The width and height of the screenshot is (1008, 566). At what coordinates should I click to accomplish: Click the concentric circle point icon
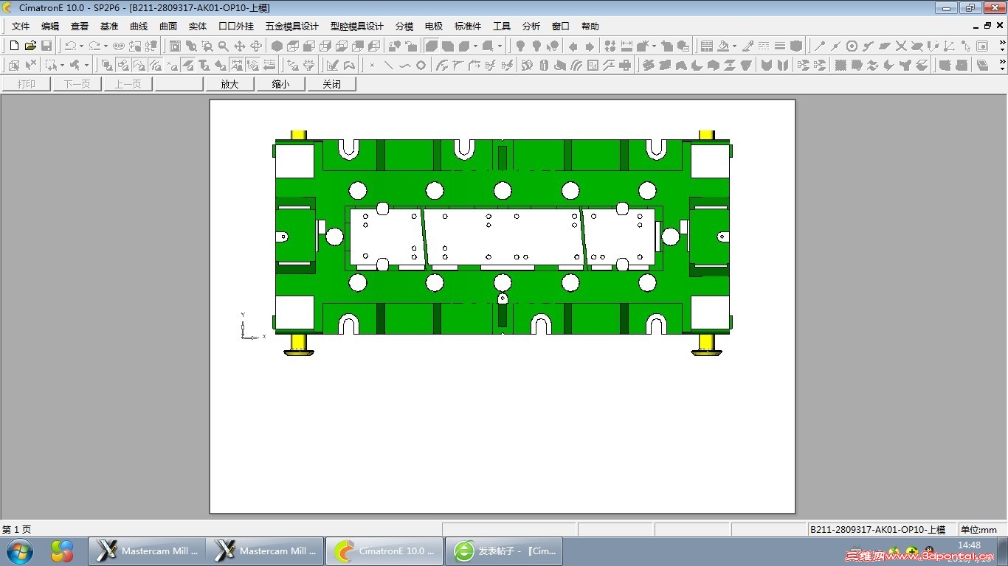point(852,46)
